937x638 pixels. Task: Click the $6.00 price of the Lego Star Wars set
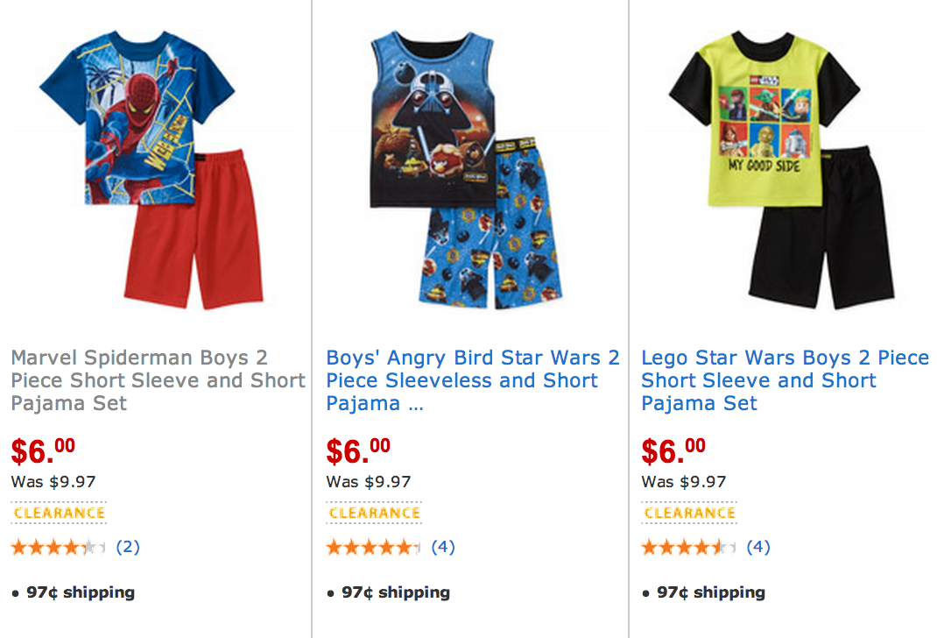(673, 451)
